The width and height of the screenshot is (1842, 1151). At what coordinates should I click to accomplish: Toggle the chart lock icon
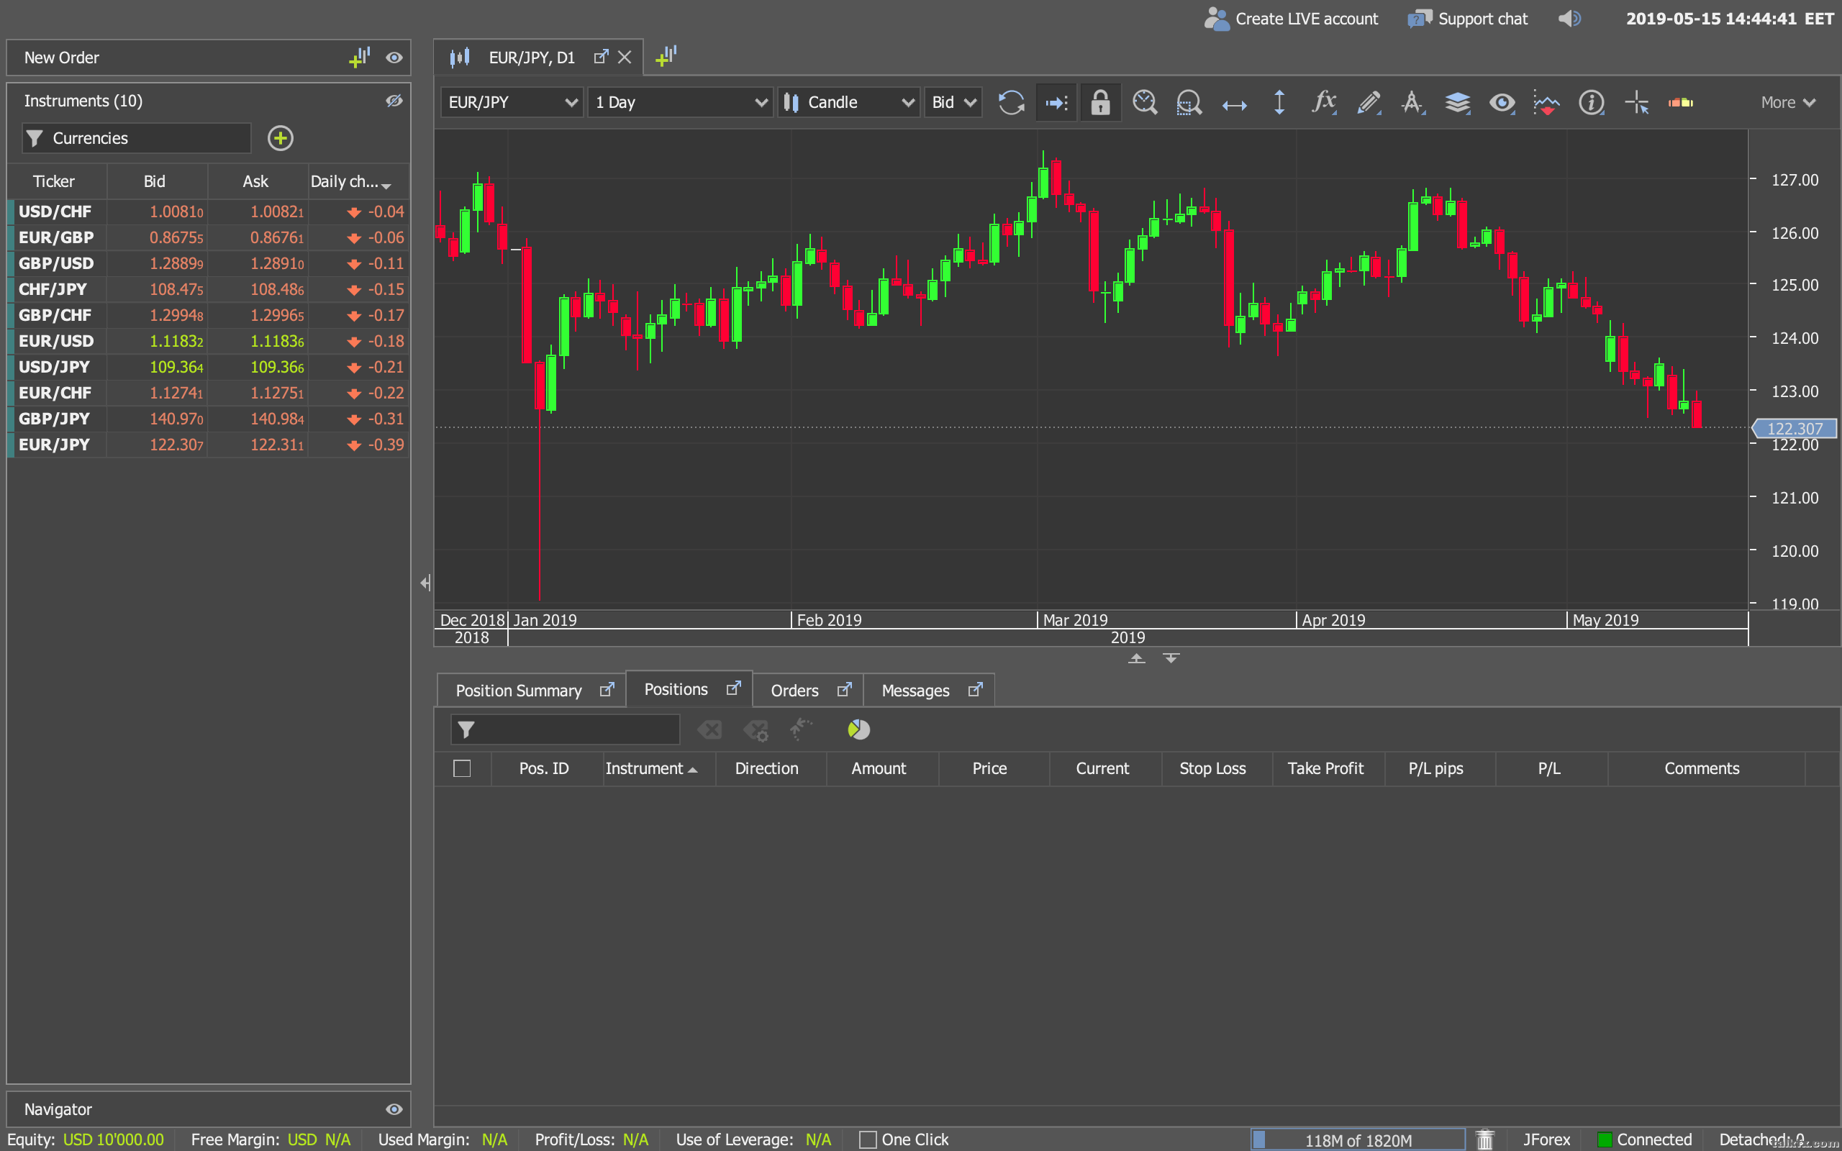(1100, 102)
